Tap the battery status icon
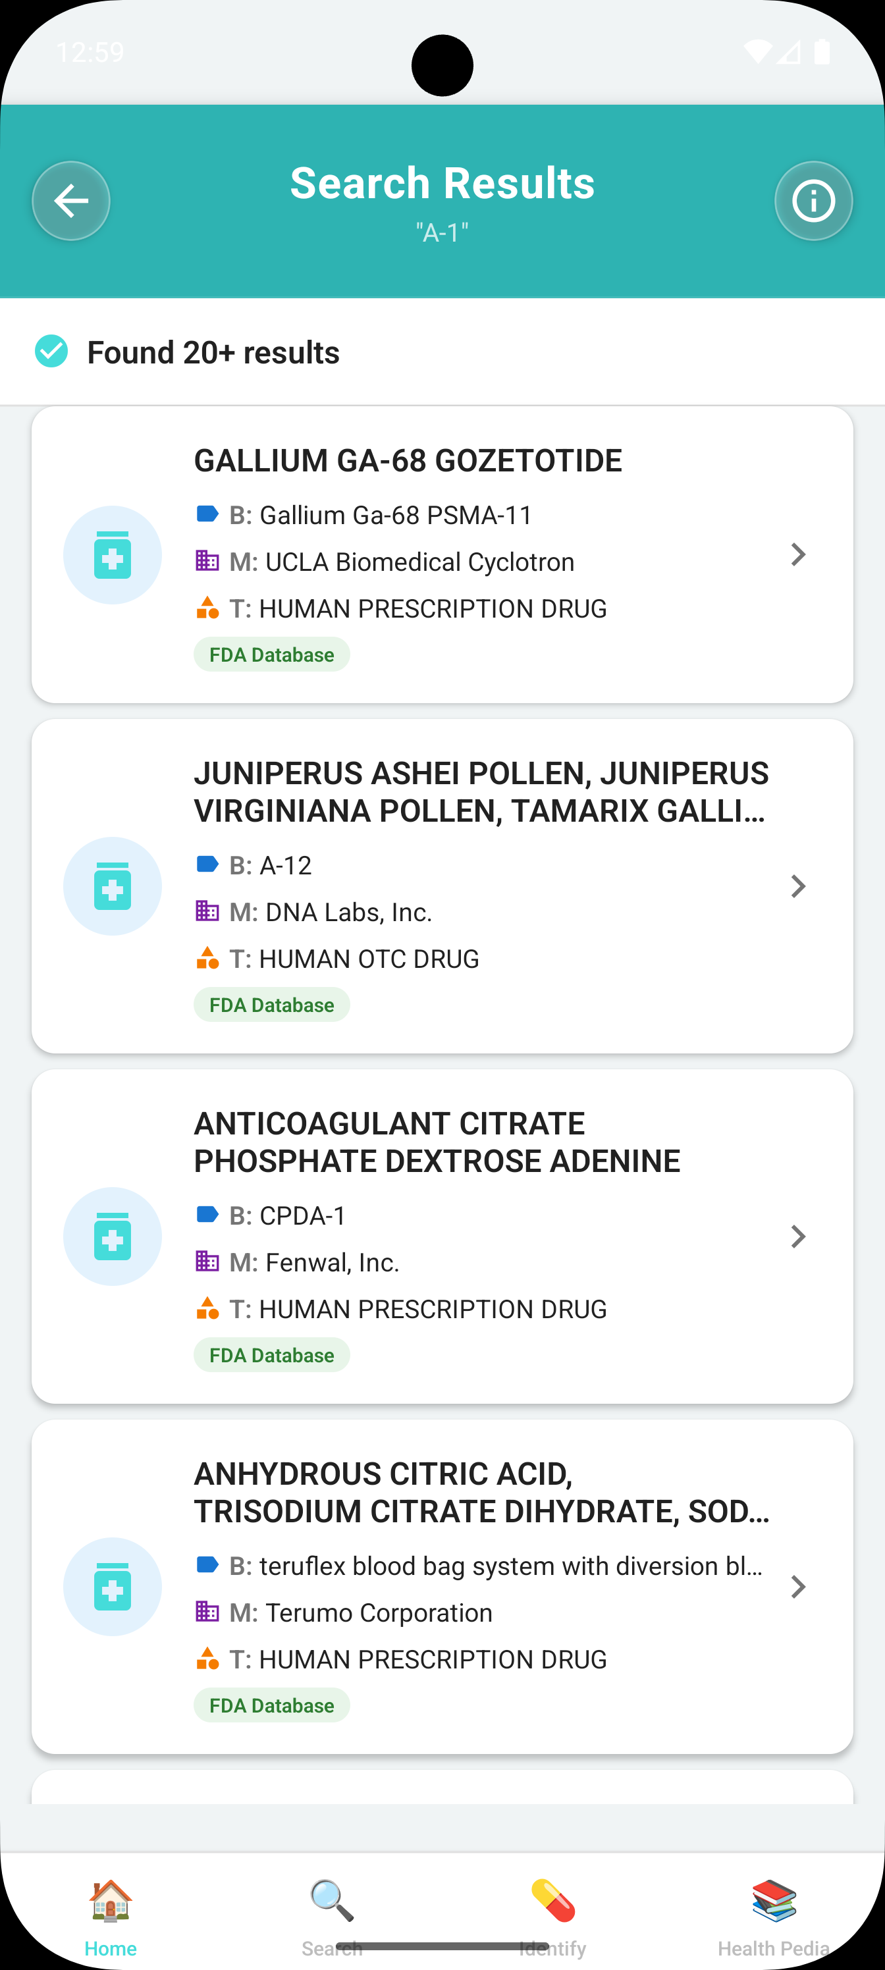 822,52
